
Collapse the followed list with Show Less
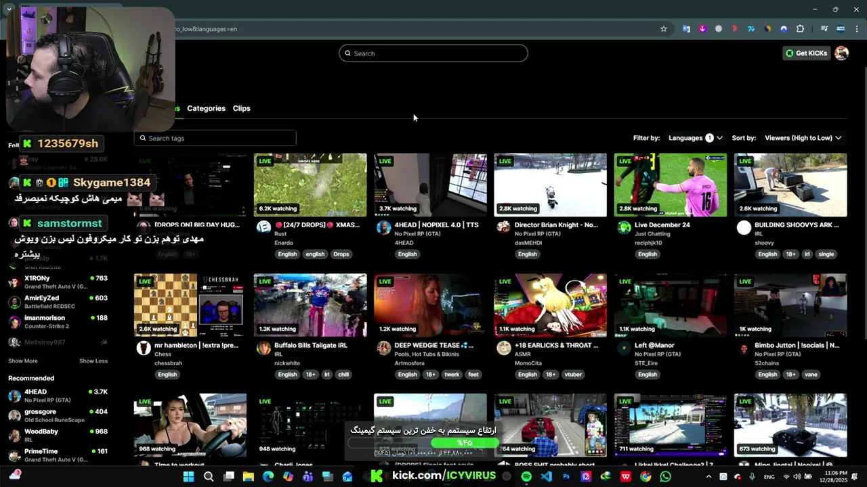93,361
